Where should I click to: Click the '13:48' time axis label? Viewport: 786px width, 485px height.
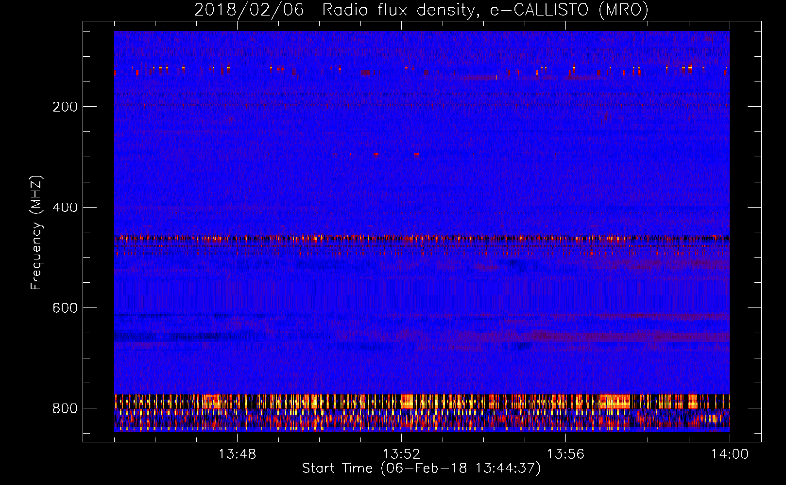(x=237, y=454)
